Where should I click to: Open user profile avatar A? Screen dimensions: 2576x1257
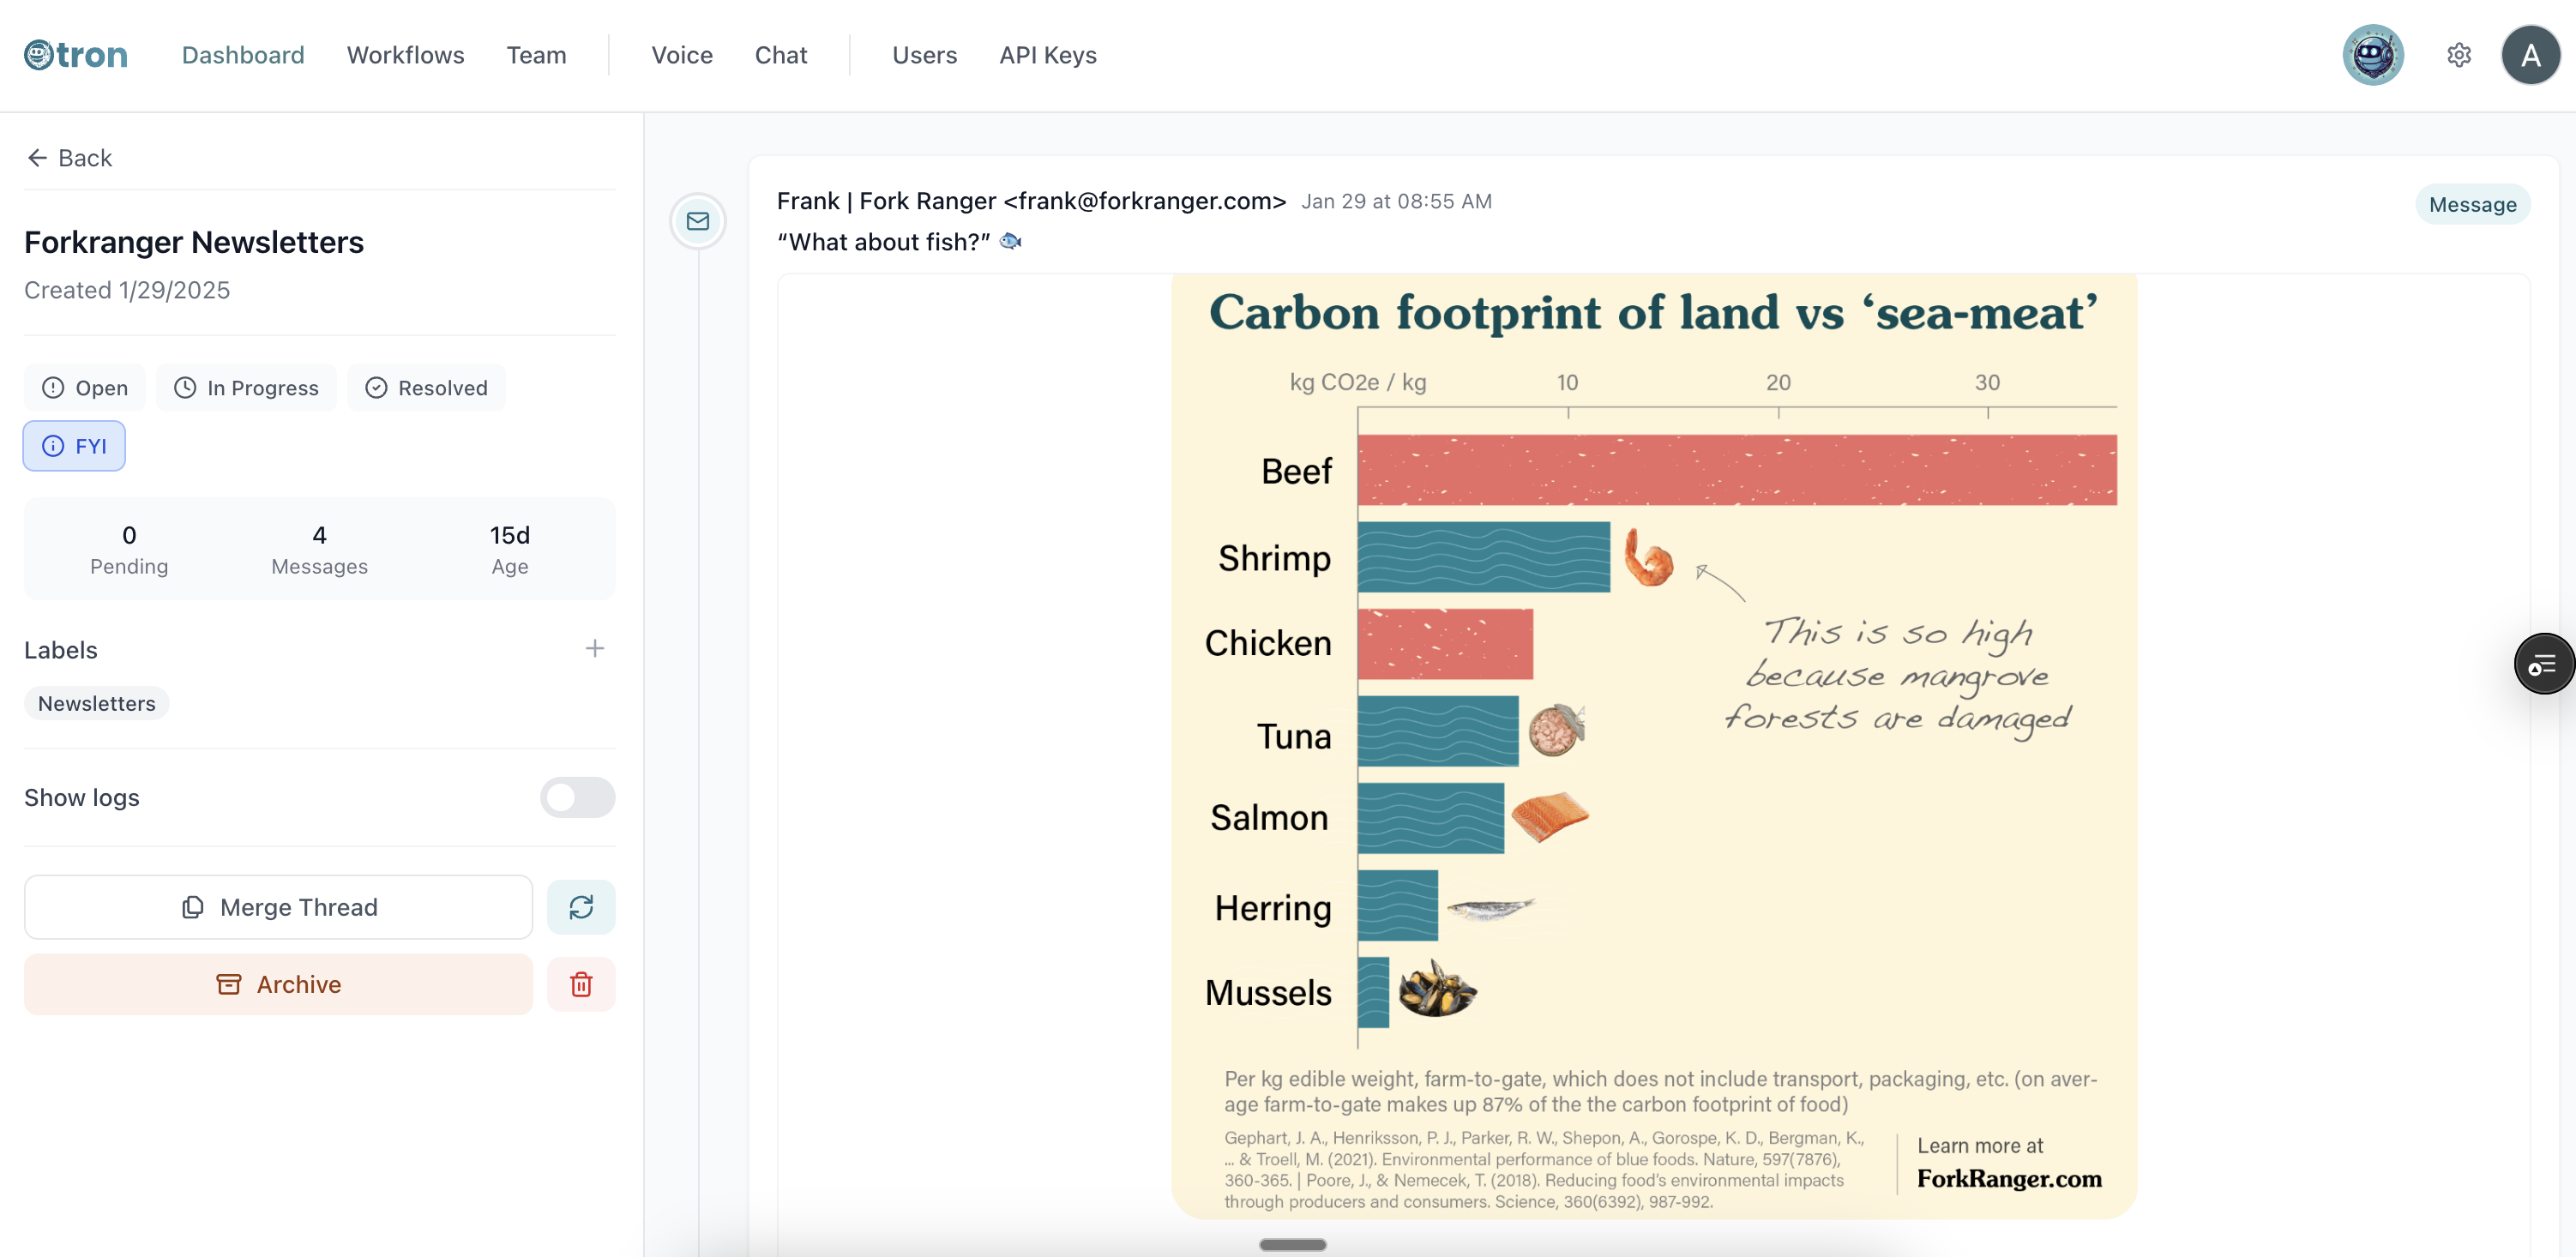2530,55
